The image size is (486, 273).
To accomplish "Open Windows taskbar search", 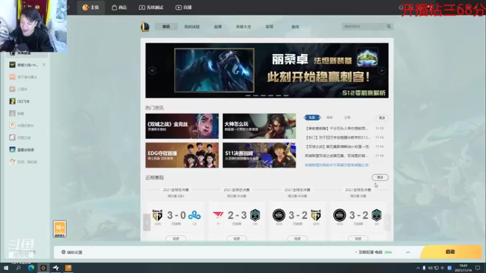I will [x=18, y=268].
